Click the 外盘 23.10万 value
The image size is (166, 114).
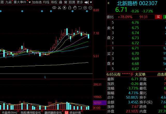click(132, 111)
